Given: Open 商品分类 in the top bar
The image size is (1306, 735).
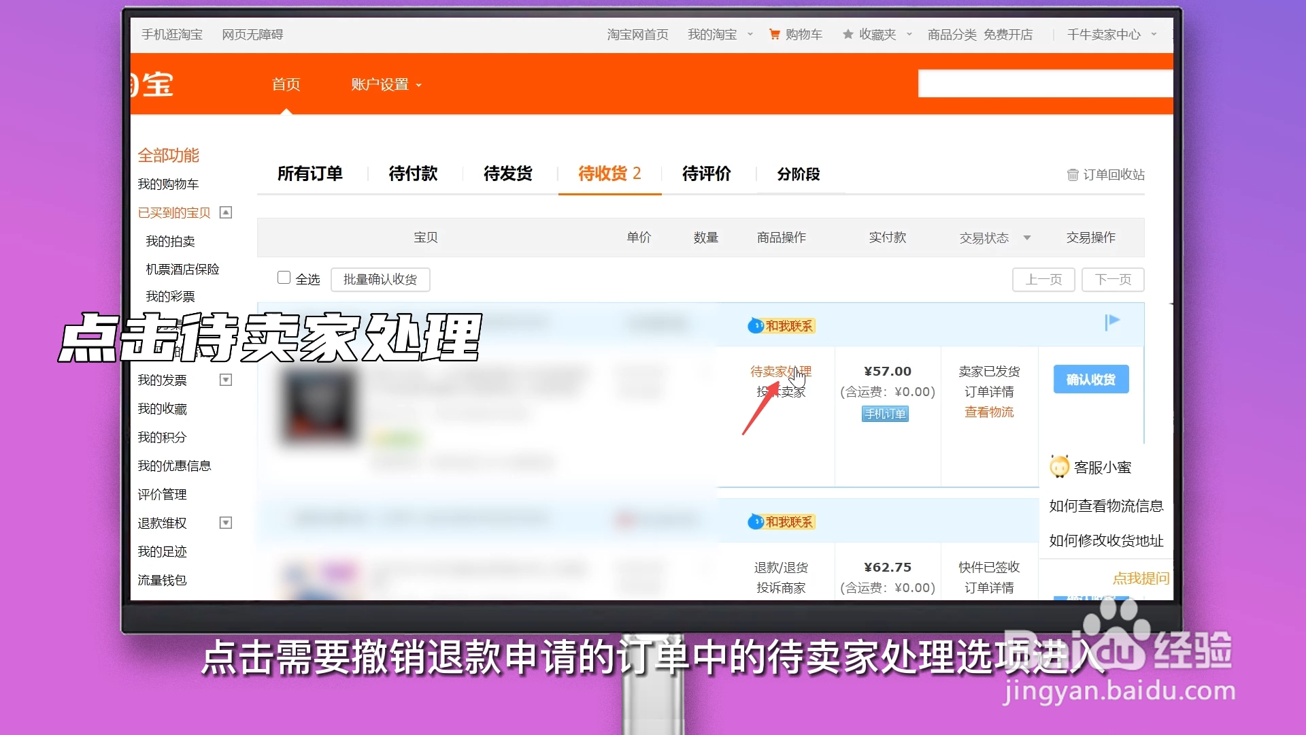Looking at the screenshot, I should (952, 34).
